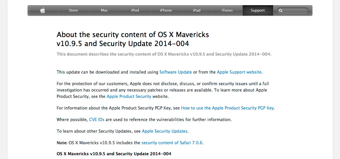The width and height of the screenshot is (340, 159).
Task: Select the iPhone tab
Action: (166, 10)
